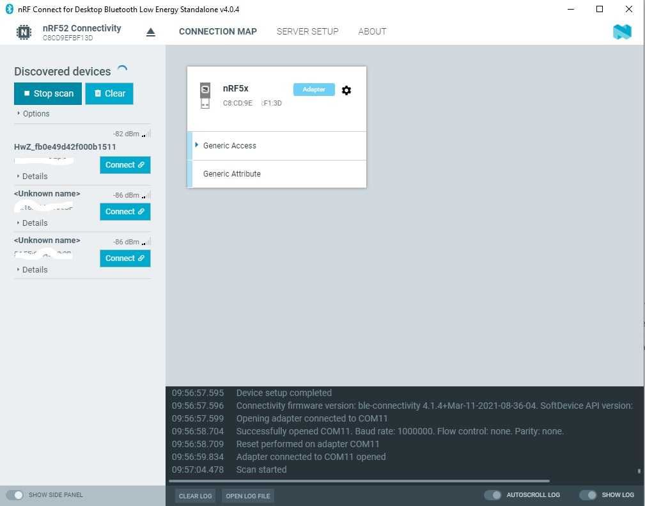Click the -82 dBm signal strength value
Screen dimensions: 645x506
127,134
